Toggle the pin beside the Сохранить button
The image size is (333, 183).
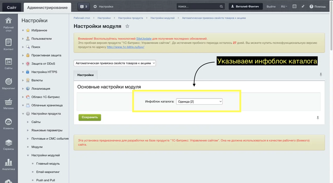point(318,118)
